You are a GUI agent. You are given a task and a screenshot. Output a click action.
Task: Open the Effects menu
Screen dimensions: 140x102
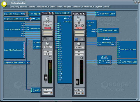[x=32, y=7]
